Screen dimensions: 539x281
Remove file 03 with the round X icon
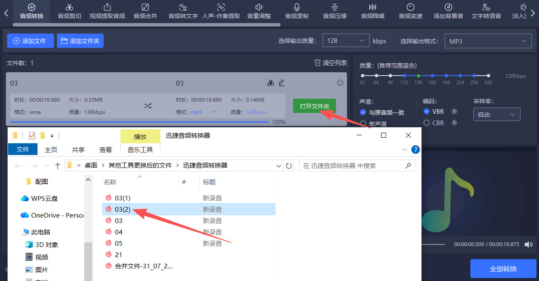(340, 83)
